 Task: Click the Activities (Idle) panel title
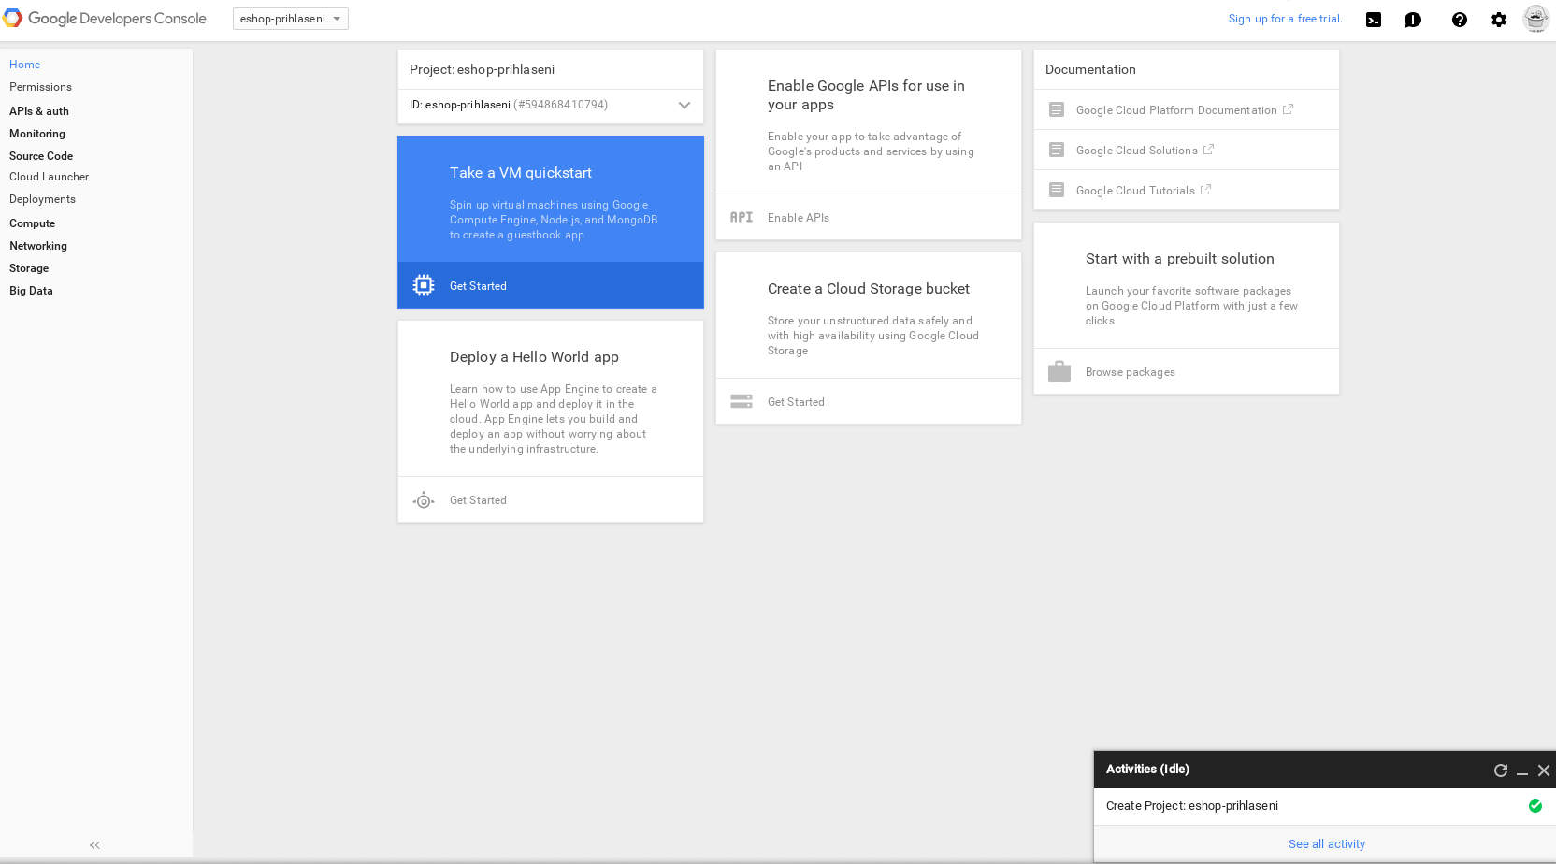click(x=1147, y=770)
